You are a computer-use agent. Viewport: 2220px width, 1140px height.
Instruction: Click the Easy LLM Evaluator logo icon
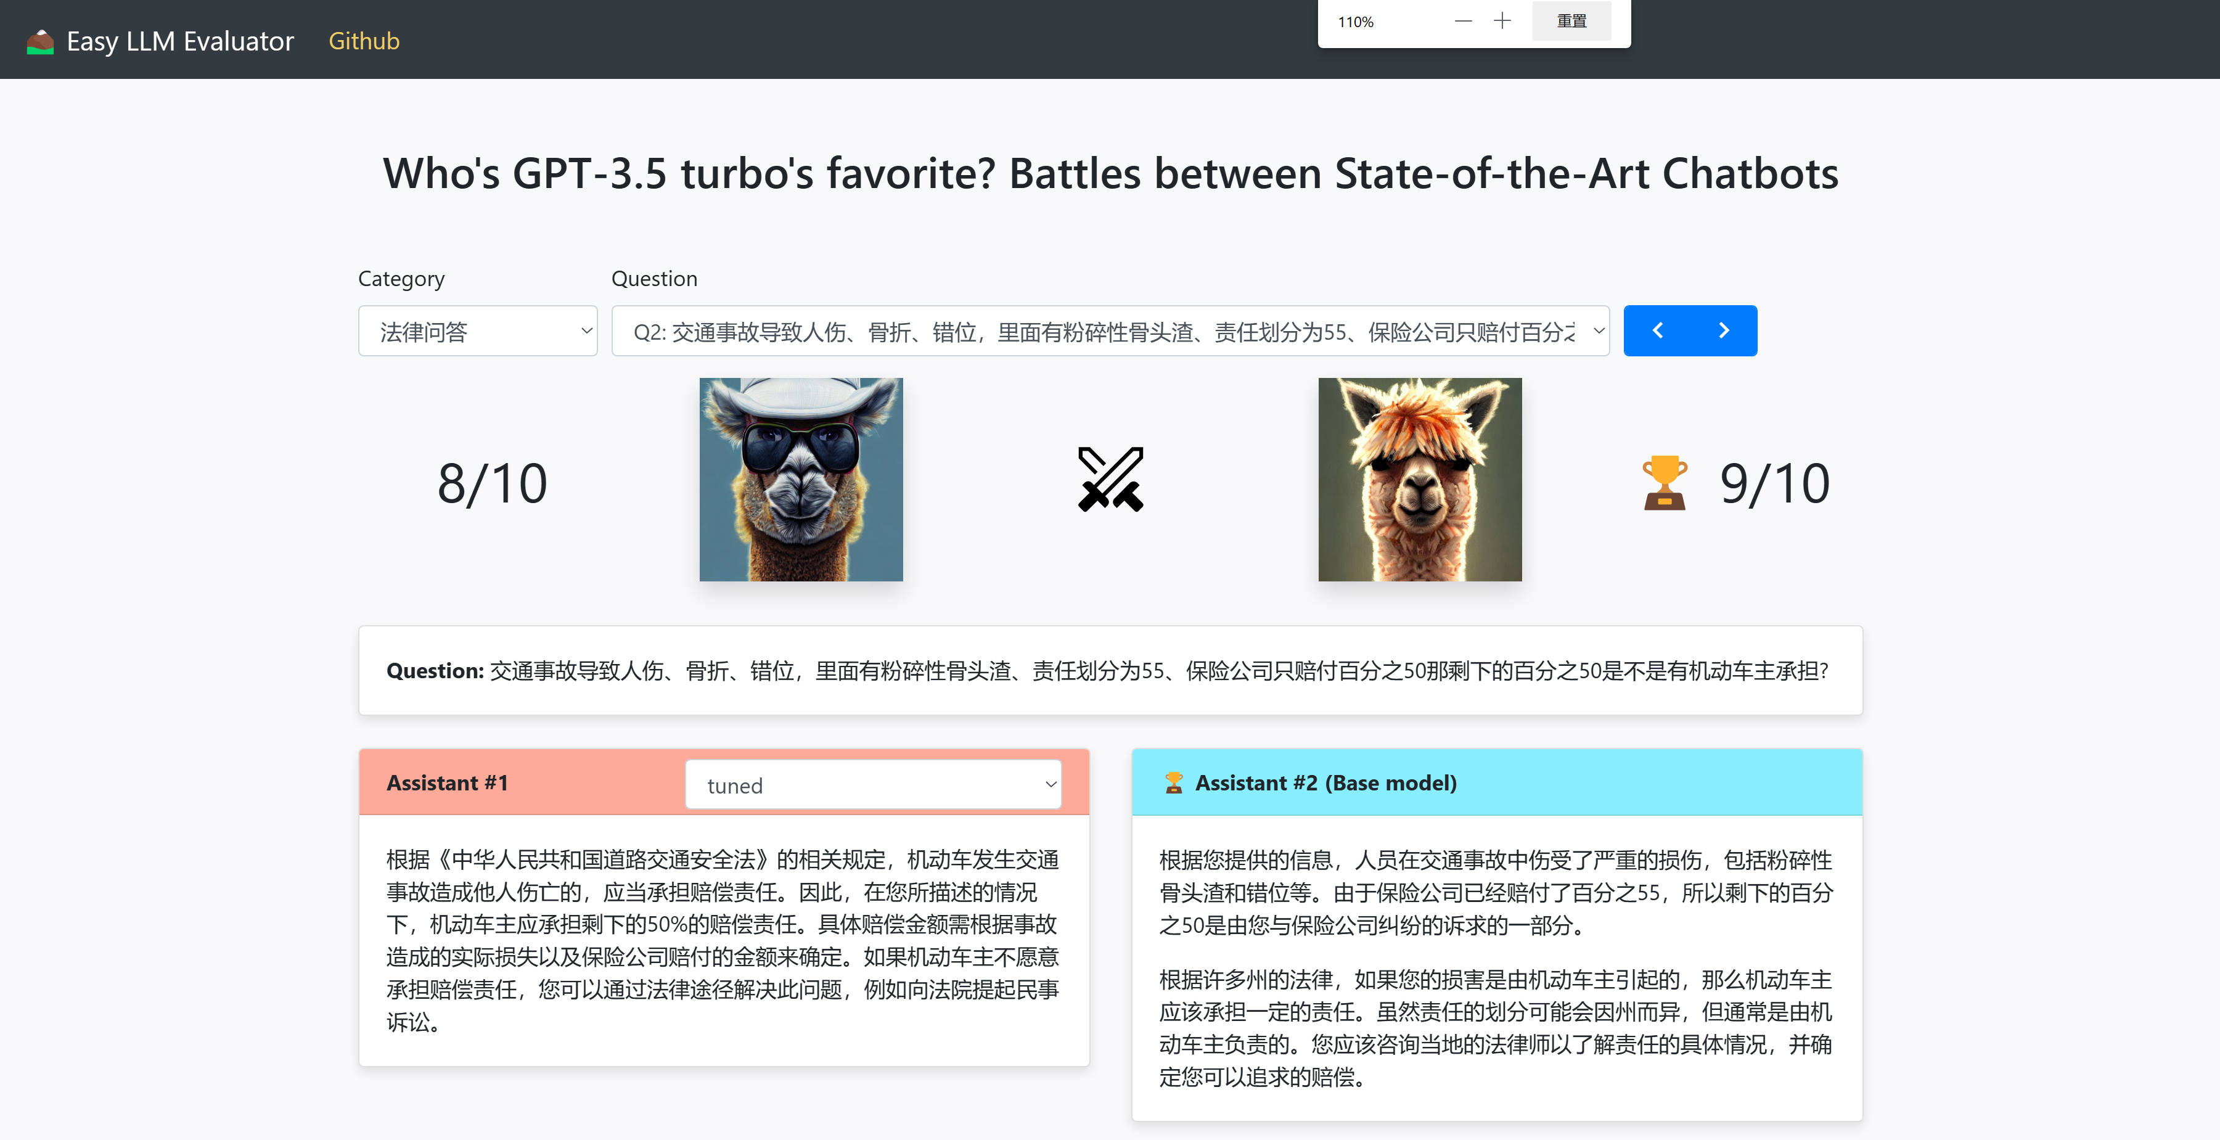point(39,41)
